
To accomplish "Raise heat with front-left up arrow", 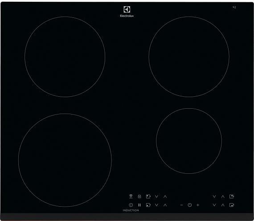I will coord(165,205).
